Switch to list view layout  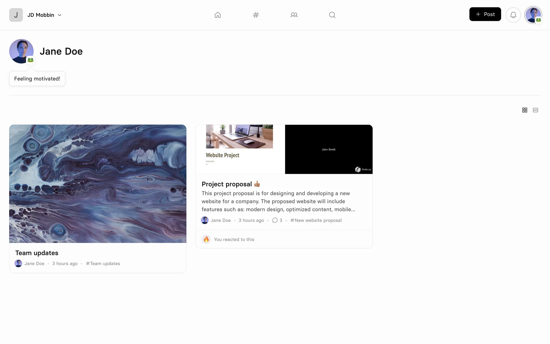pos(535,110)
